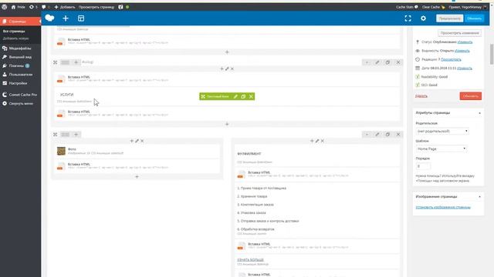Delete the row containing Фото
Image resolution: width=494 pixels, height=277 pixels.
coord(398,135)
